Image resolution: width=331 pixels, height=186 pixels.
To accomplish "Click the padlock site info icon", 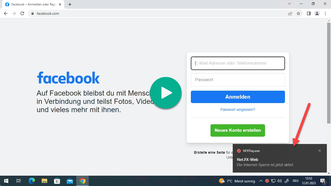I will (x=33, y=13).
